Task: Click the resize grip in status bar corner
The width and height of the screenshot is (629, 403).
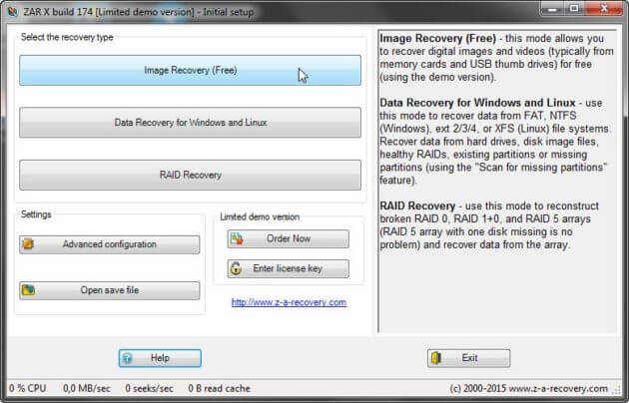Action: click(618, 389)
